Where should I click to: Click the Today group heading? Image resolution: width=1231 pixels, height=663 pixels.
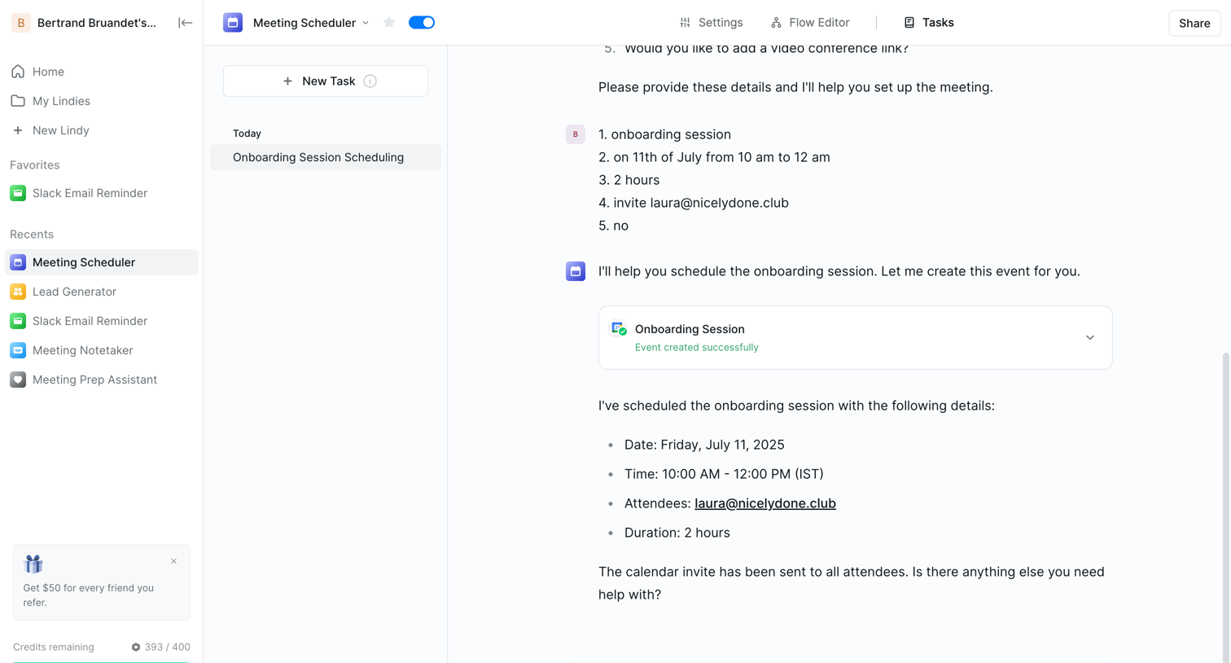(247, 134)
